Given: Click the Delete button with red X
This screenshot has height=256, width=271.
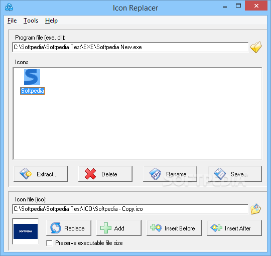Looking at the screenshot, I should [x=105, y=174].
